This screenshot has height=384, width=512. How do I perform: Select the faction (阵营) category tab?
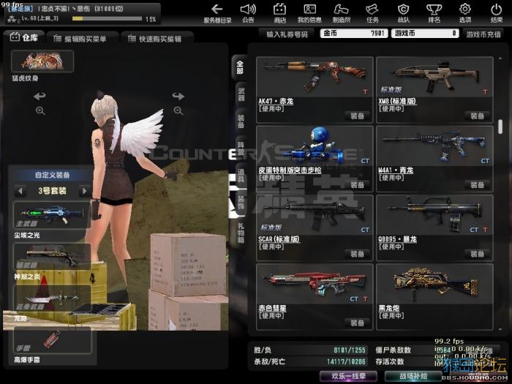coord(241,149)
